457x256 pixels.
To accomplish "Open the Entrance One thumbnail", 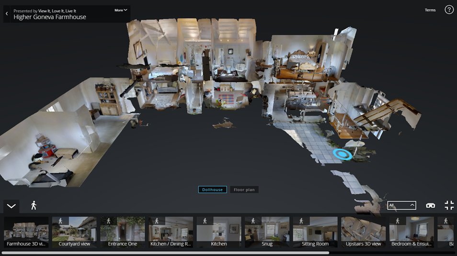I will coord(123,232).
